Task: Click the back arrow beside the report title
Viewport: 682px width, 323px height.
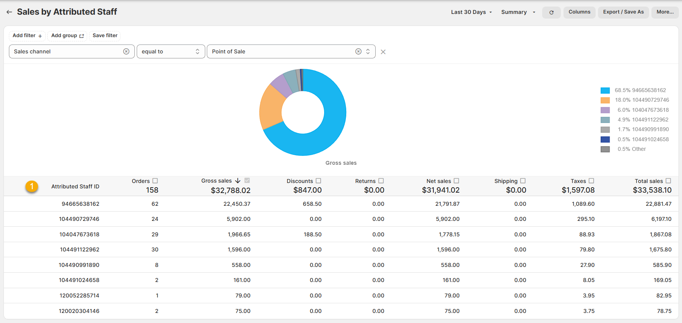Action: (x=9, y=12)
